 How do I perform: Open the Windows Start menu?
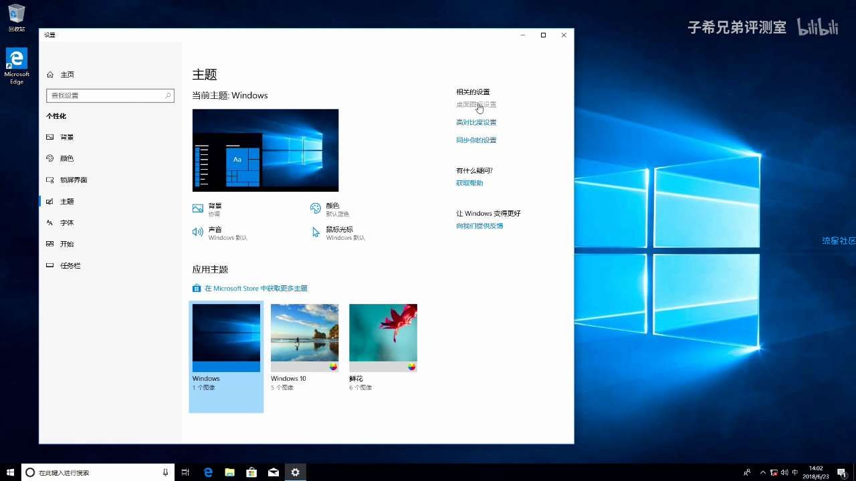(x=10, y=472)
